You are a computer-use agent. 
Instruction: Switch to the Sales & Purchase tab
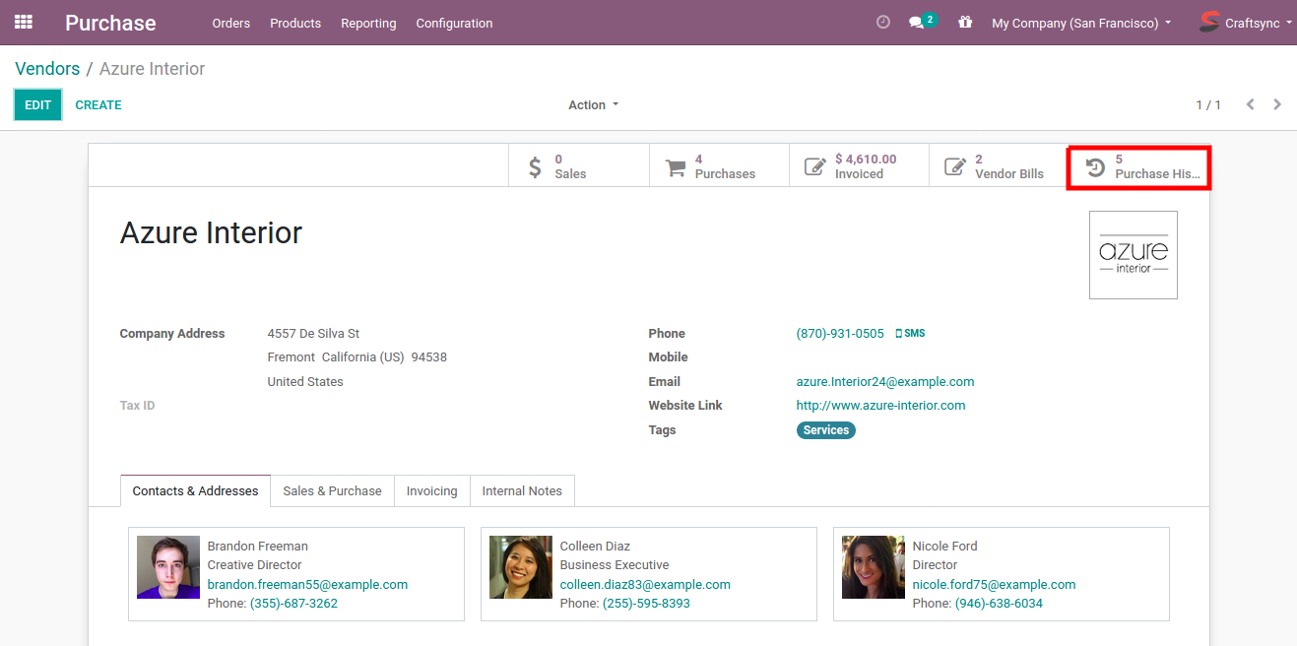tap(332, 490)
